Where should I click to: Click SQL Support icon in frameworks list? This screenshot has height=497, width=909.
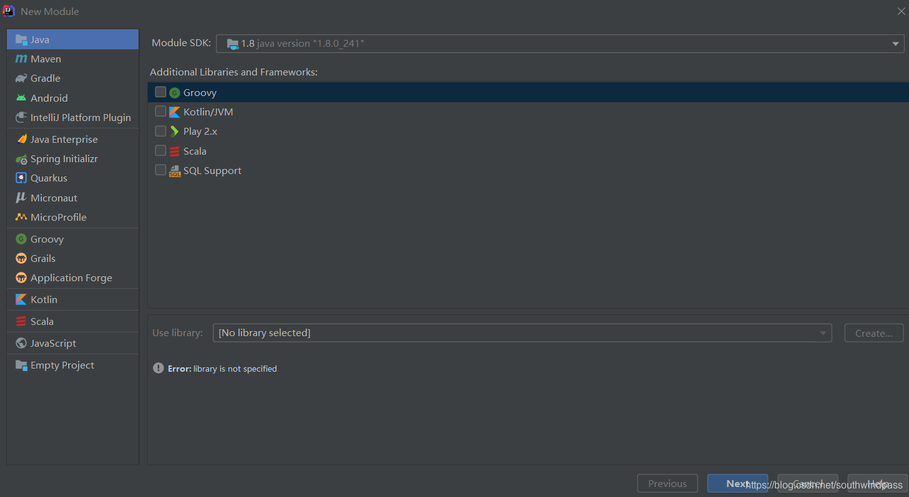click(175, 171)
